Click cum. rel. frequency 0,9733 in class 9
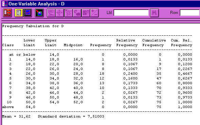 click(185, 97)
